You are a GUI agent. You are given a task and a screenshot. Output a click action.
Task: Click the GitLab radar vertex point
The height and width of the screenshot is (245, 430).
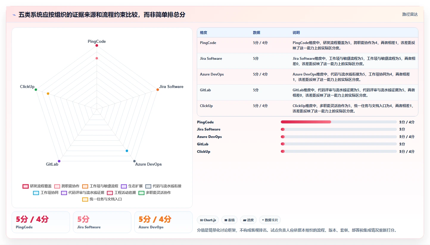tap(59, 161)
